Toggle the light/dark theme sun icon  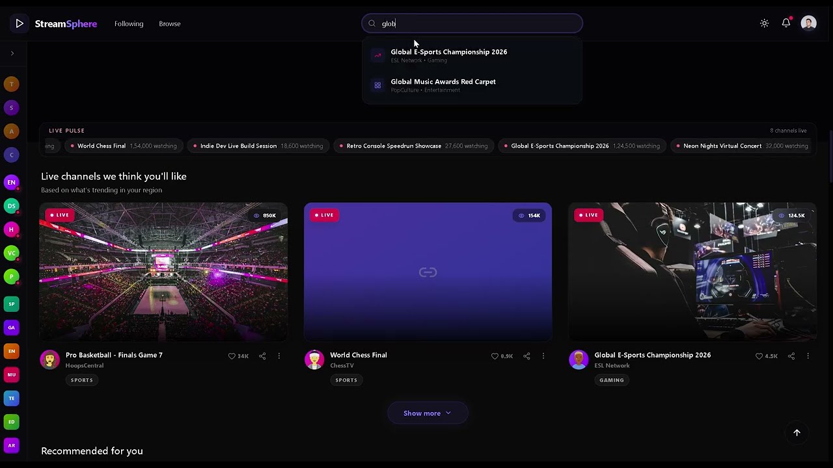[x=765, y=23]
